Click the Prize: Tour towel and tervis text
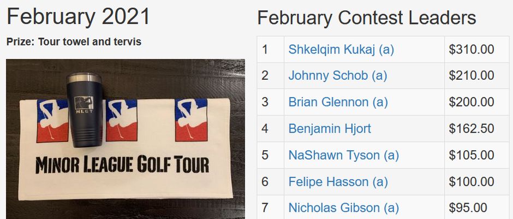 pos(74,42)
